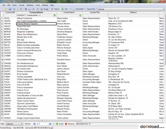Click the vertical scrollbar thumb
Viewport: 166px width, 129px height.
[x=165, y=39]
